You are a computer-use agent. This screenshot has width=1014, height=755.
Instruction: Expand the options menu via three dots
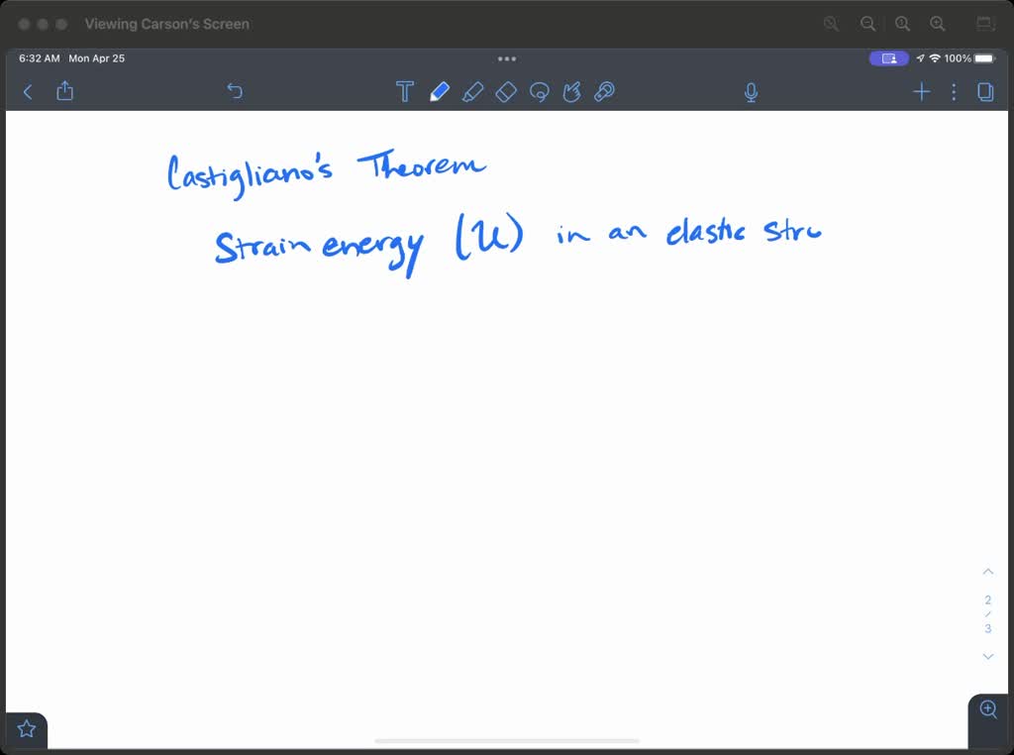click(x=954, y=91)
